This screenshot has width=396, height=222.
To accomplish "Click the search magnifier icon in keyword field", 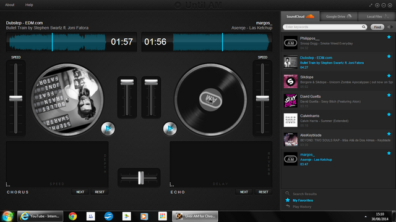I will 364,27.
